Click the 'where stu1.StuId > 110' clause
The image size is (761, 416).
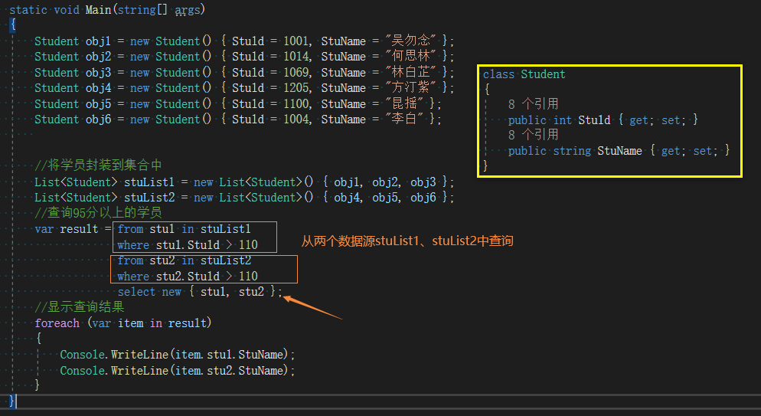tap(188, 245)
